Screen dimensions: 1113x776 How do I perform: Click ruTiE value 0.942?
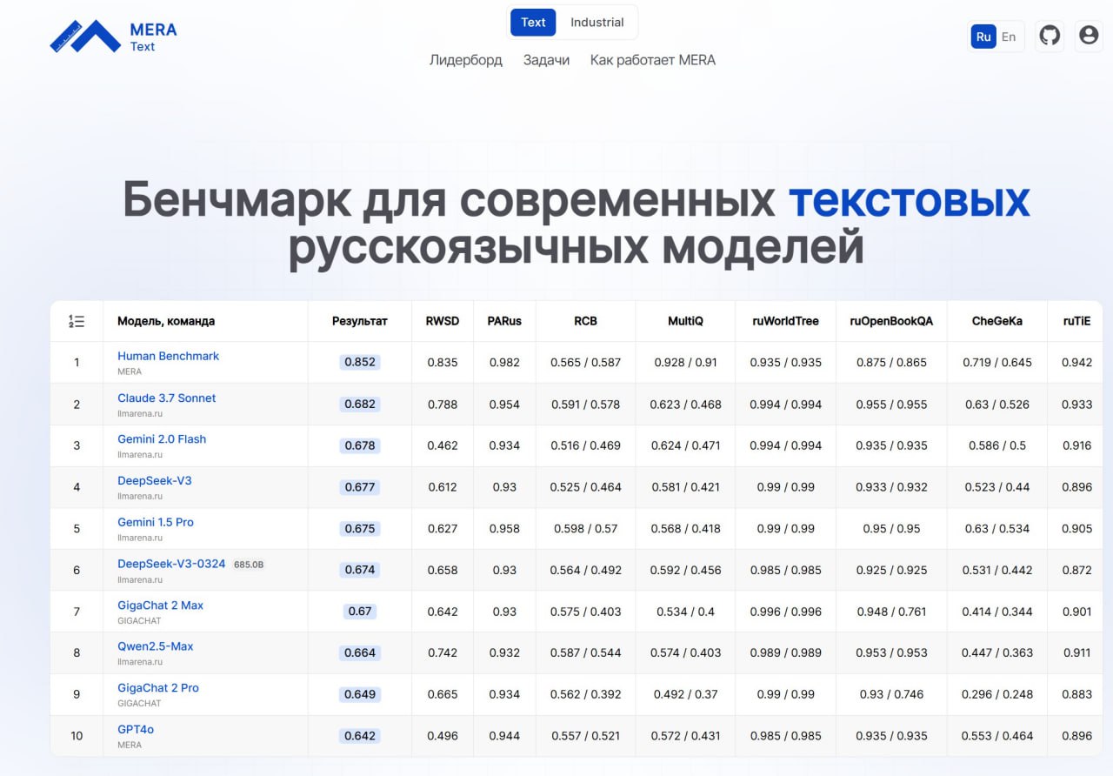click(1076, 363)
